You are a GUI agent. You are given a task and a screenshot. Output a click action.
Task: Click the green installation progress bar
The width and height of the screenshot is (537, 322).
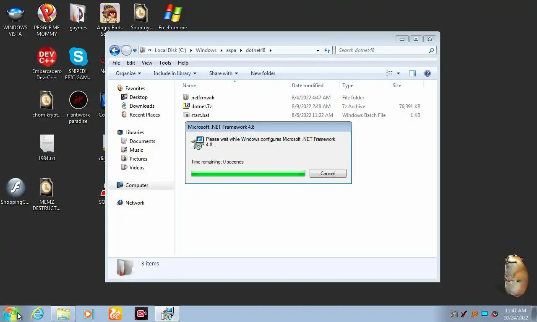point(248,174)
